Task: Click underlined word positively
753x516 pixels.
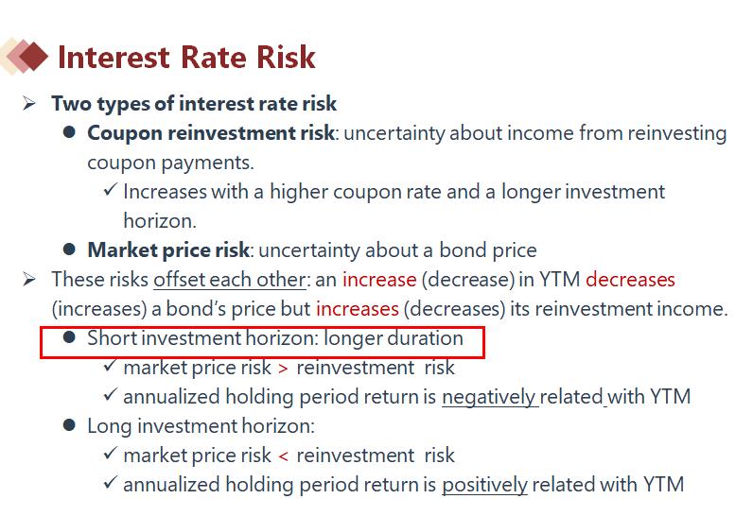Action: [x=484, y=485]
